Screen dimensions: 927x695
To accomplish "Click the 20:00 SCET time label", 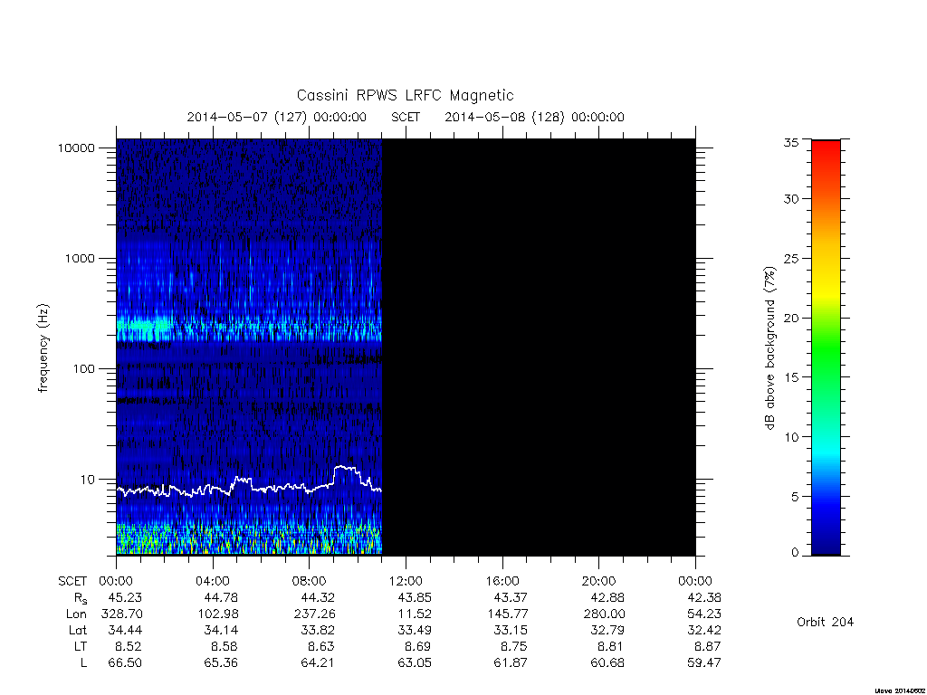I will click(598, 581).
